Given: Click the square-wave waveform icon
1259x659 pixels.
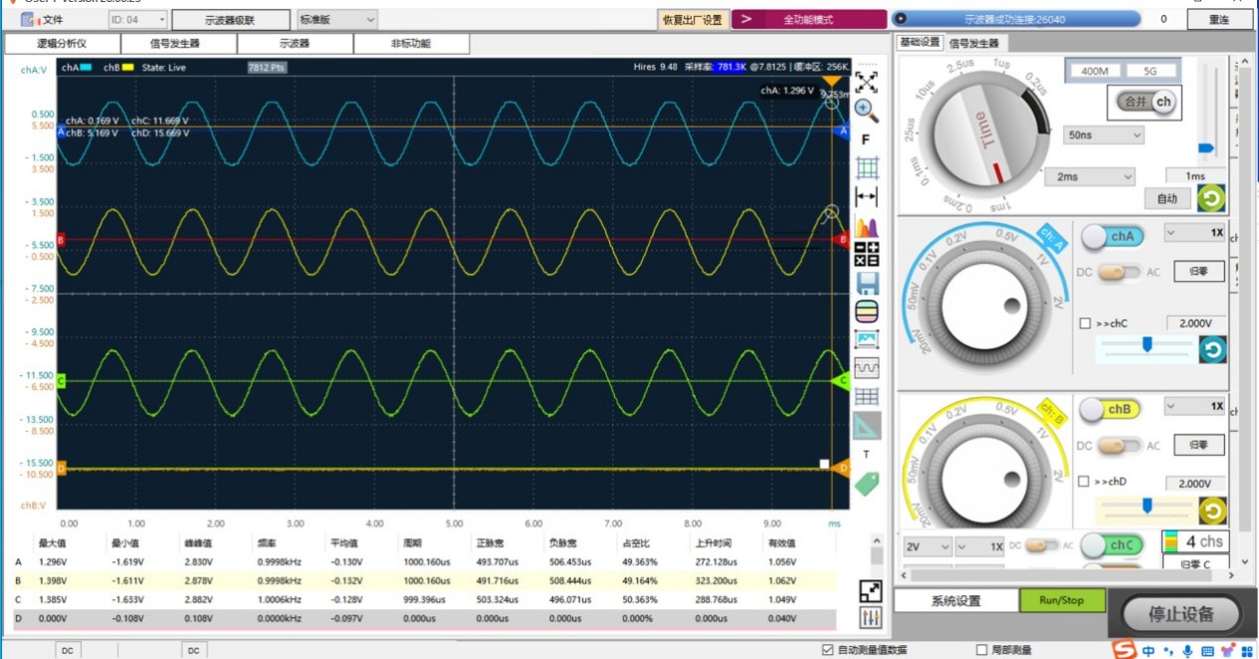Looking at the screenshot, I should 867,368.
